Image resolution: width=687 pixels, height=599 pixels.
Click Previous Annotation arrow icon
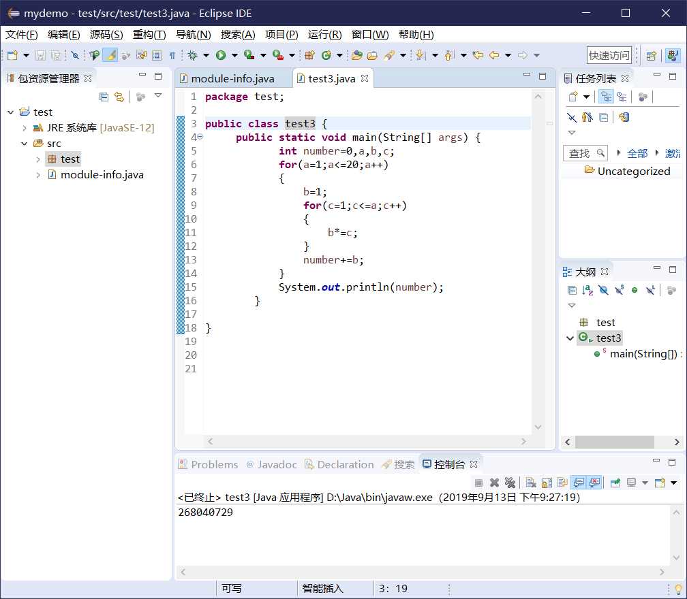[448, 55]
